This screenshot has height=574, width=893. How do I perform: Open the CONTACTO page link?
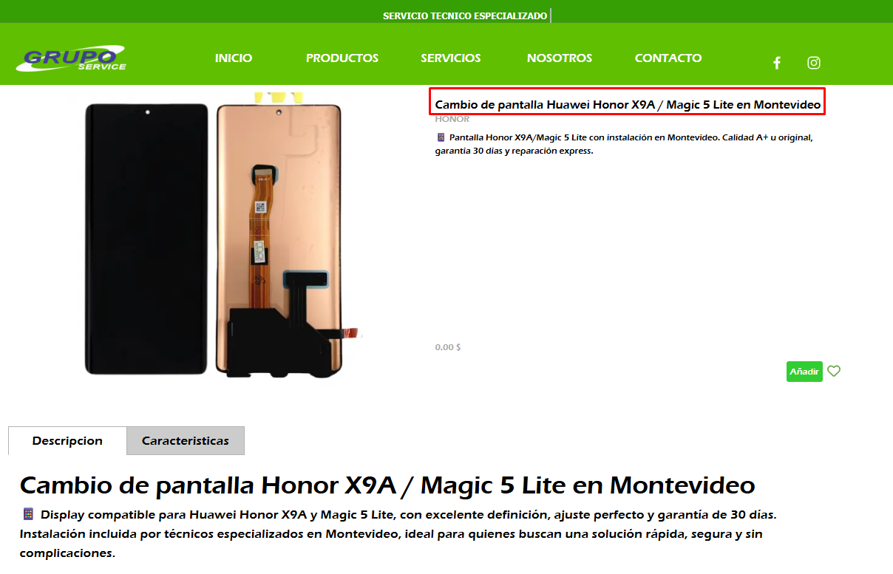tap(668, 58)
